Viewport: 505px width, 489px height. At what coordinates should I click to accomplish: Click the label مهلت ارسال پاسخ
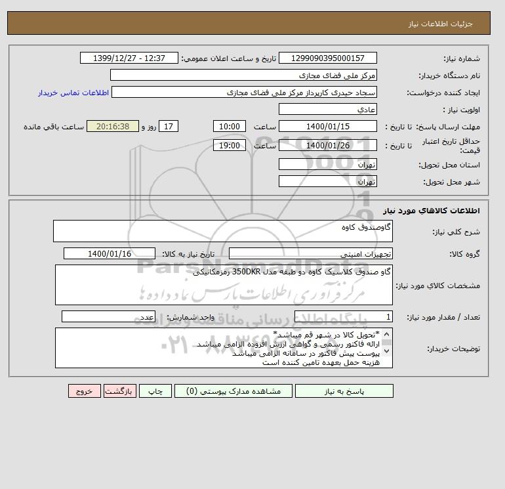pos(448,127)
